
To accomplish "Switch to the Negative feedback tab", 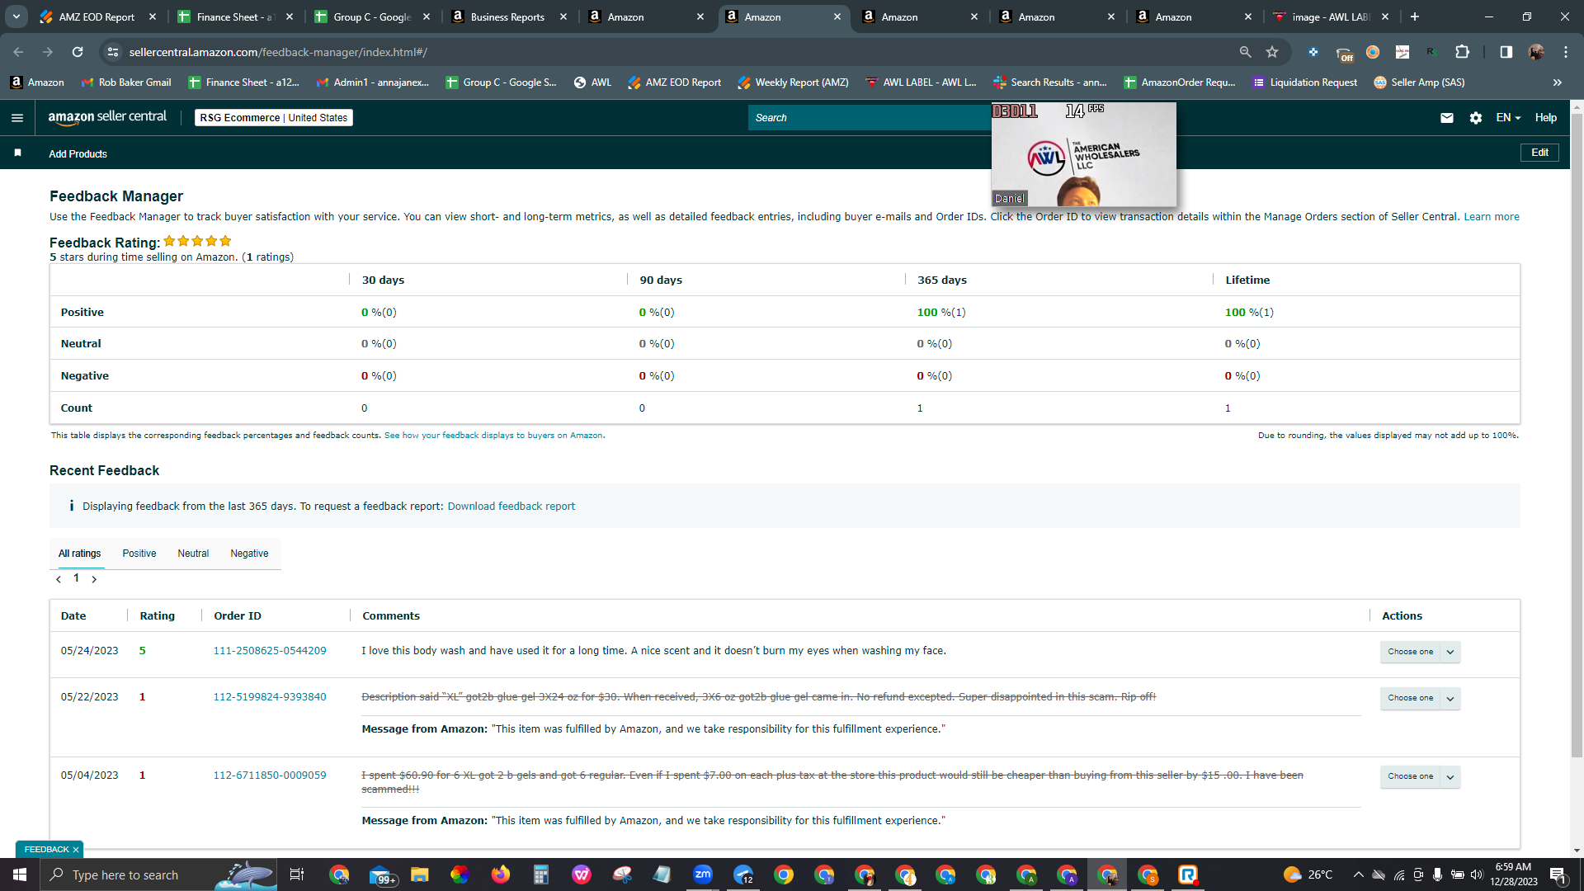I will coord(249,554).
